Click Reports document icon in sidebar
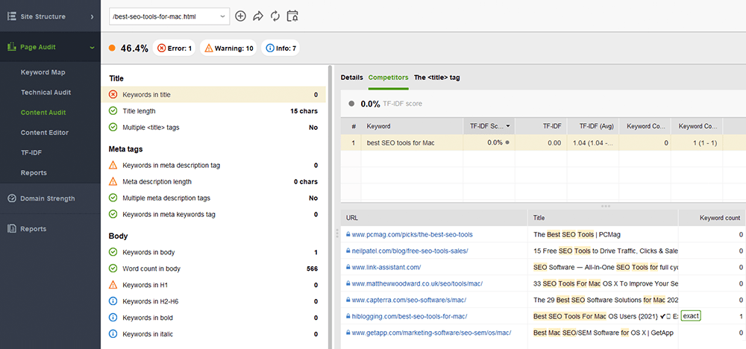Image resolution: width=746 pixels, height=349 pixels. (12, 229)
